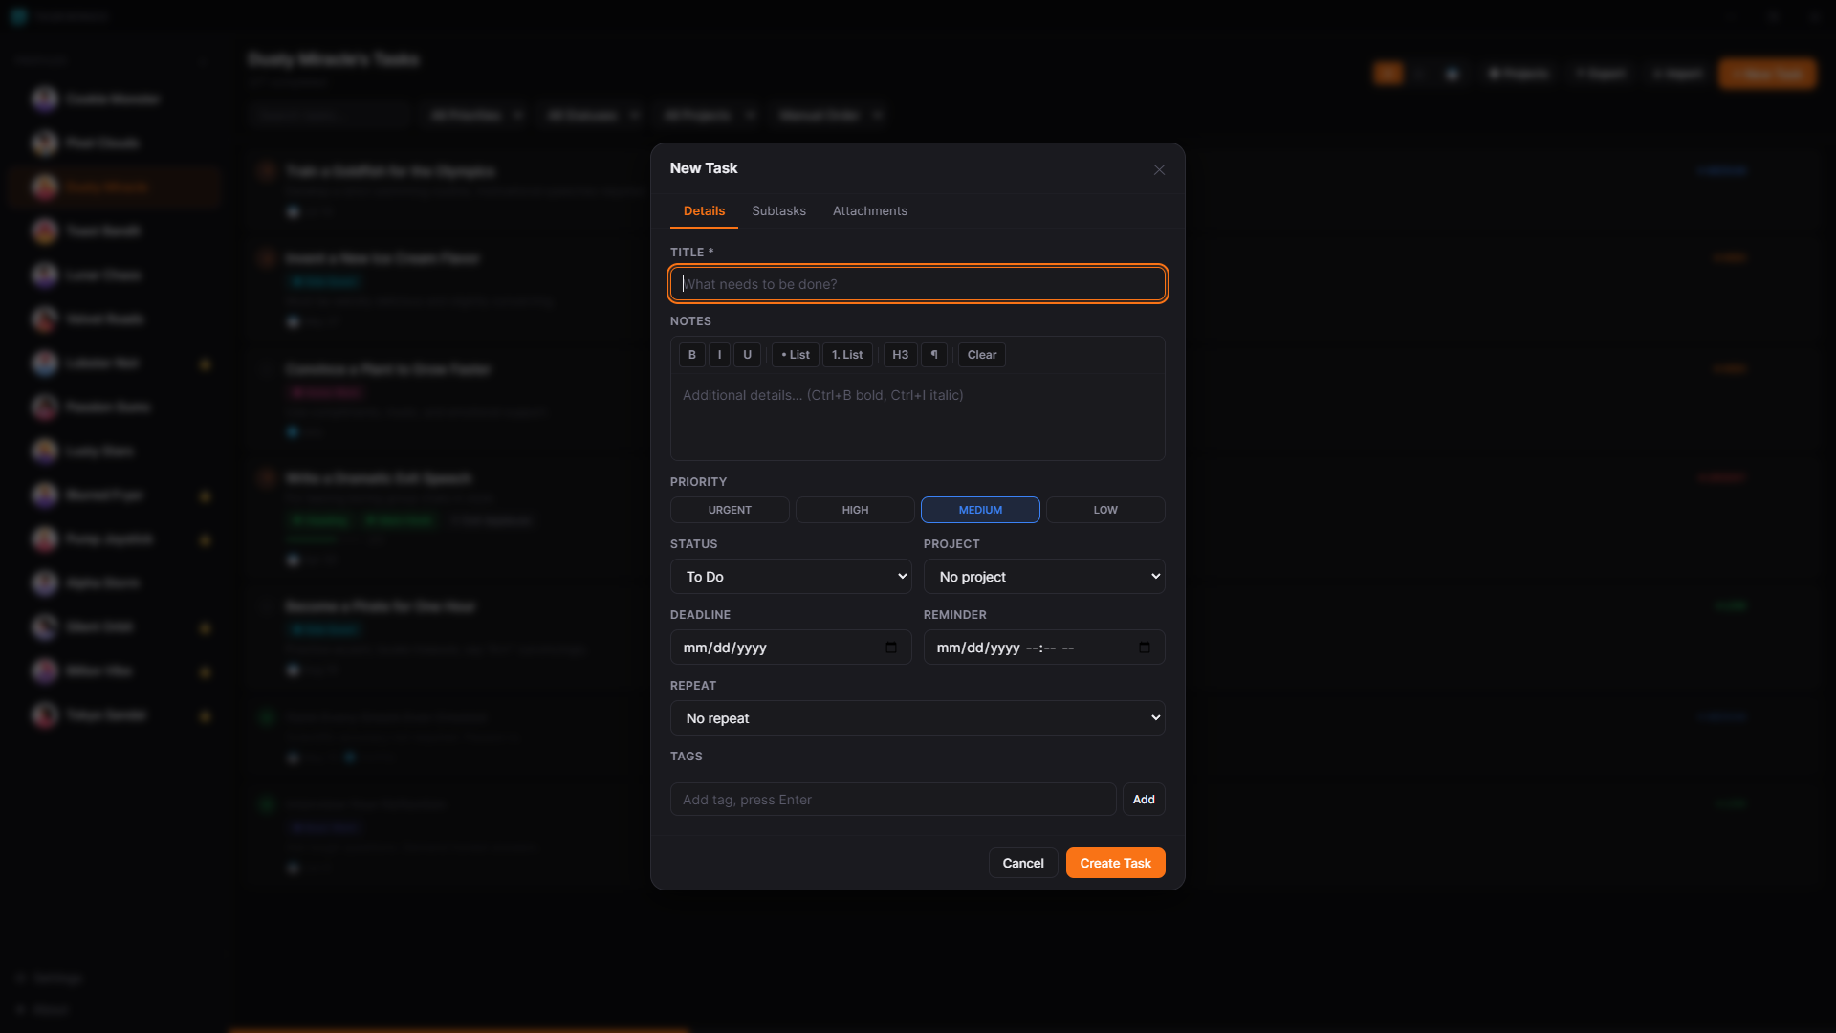
Task: Add the tag with Add button
Action: (1144, 800)
